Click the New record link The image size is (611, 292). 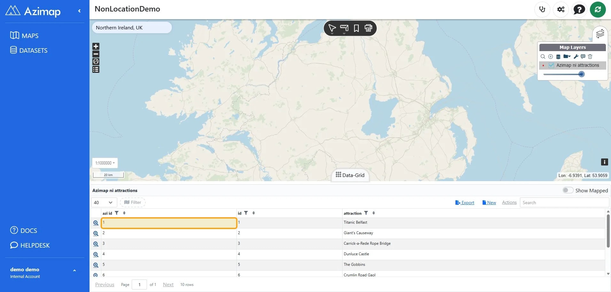[489, 203]
